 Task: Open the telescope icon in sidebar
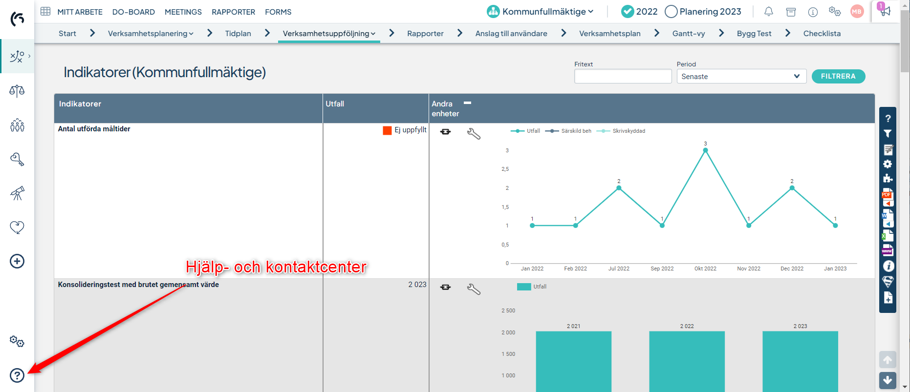(x=17, y=193)
